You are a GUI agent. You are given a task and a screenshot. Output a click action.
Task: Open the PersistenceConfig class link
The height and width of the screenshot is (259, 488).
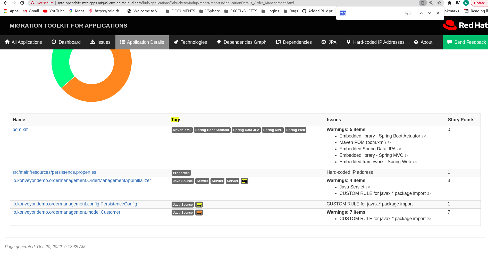click(75, 204)
